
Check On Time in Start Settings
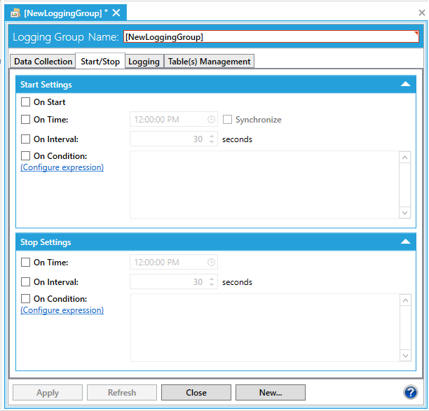(x=25, y=120)
